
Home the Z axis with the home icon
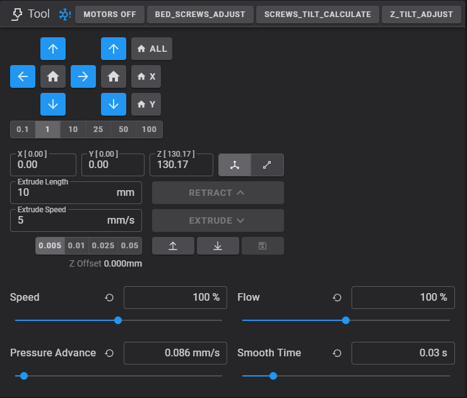(x=114, y=76)
